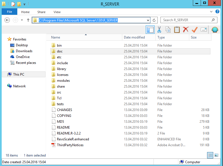The image size is (223, 166).
Task: Click the Properties quick access icon
Action: pyautogui.click(x=13, y=4)
